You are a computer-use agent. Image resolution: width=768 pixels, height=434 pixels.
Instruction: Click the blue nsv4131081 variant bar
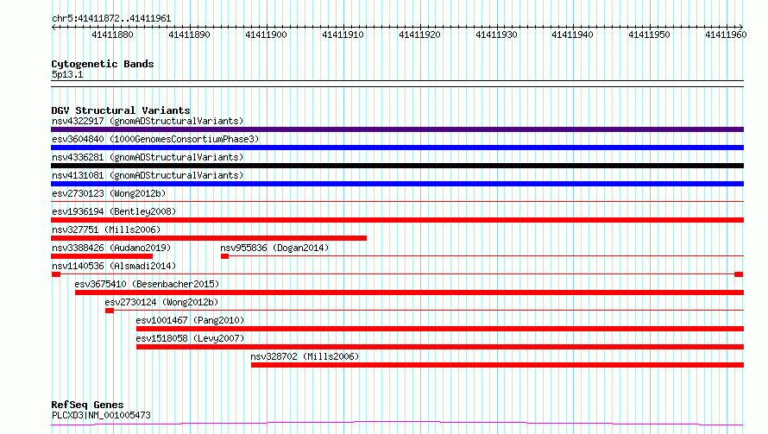397,184
